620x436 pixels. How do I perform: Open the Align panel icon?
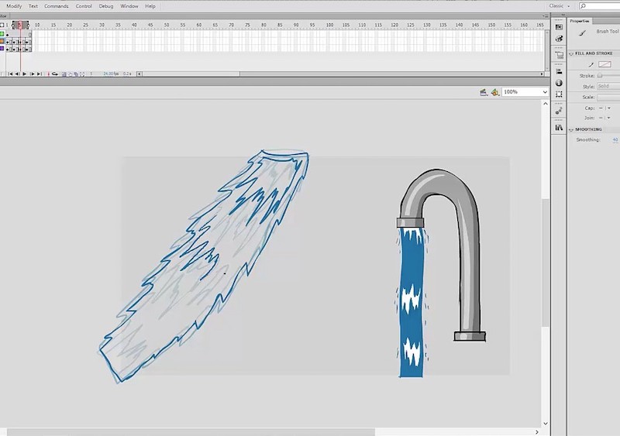tap(559, 71)
